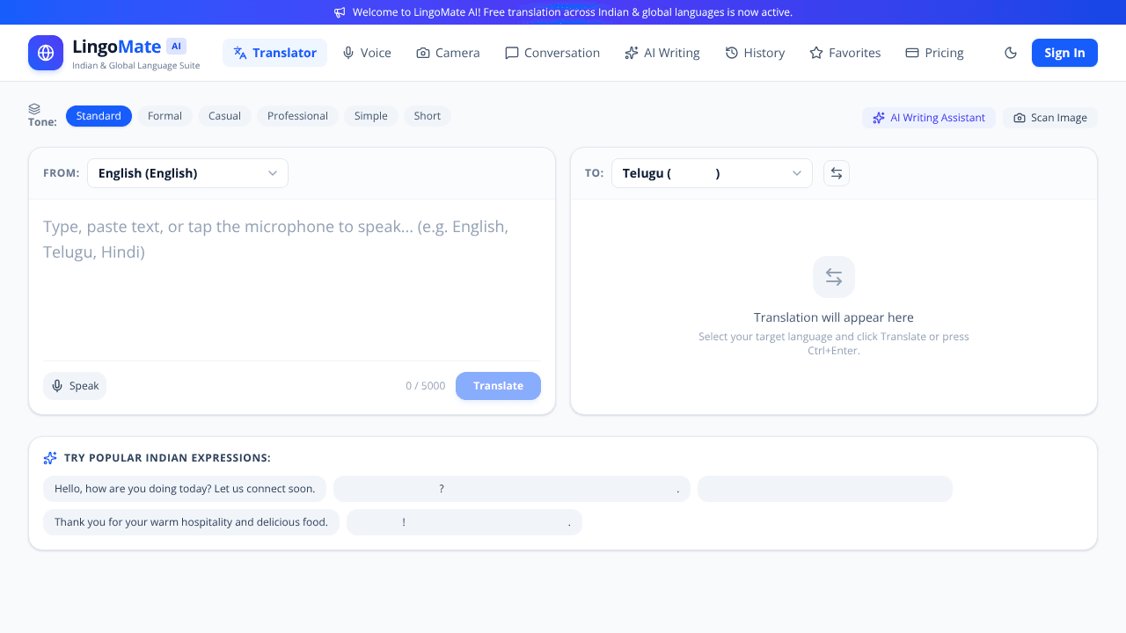Select the Simple tone
The height and width of the screenshot is (633, 1126).
371,116
